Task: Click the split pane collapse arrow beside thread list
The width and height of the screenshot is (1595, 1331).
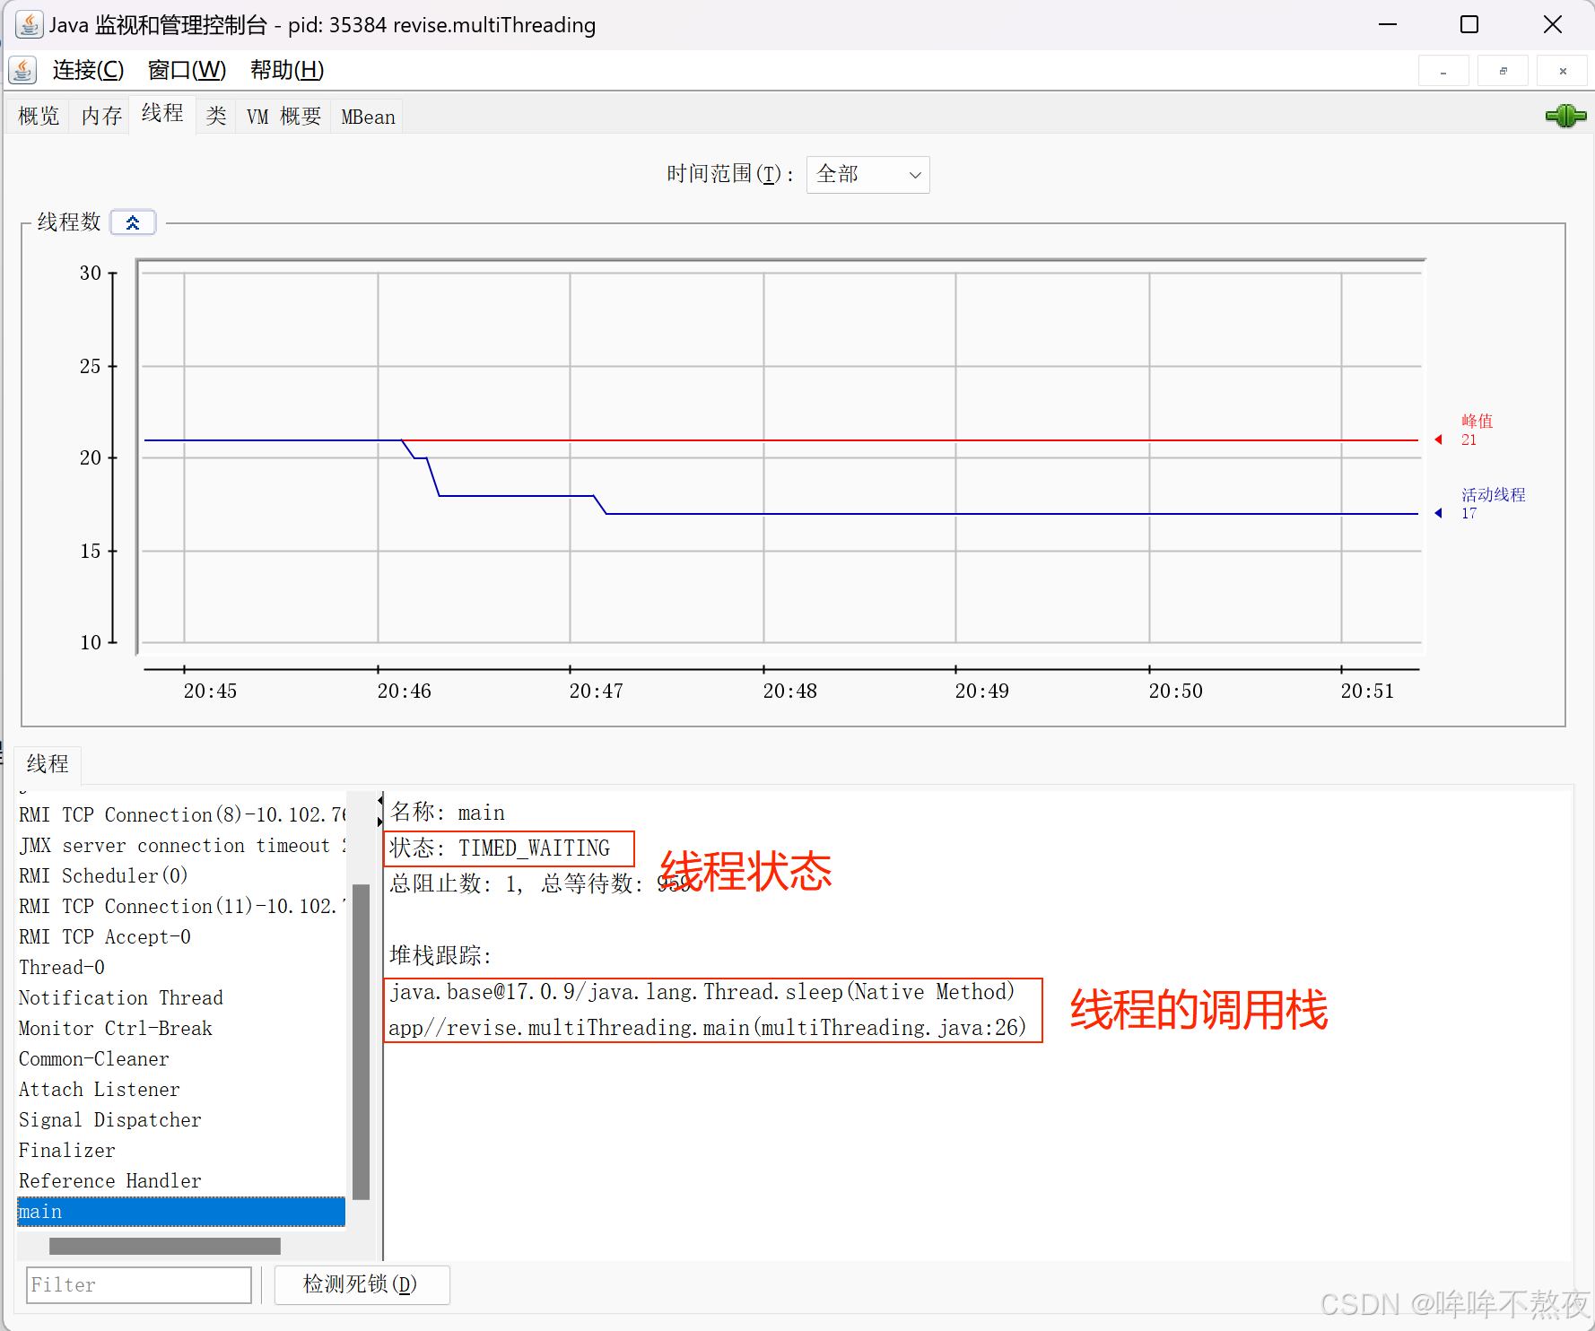Action: (380, 800)
